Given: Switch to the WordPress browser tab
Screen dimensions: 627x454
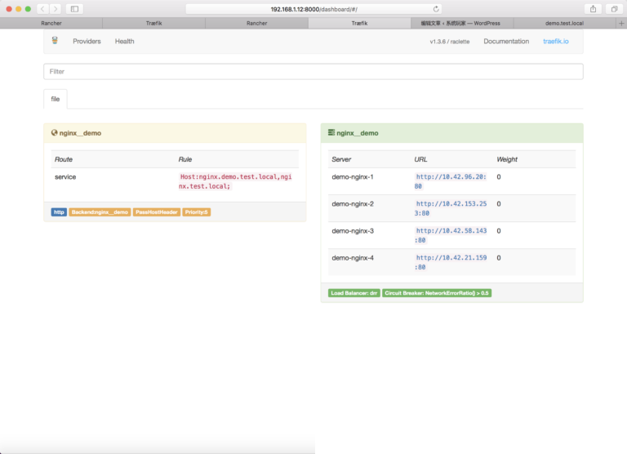Looking at the screenshot, I should 462,23.
